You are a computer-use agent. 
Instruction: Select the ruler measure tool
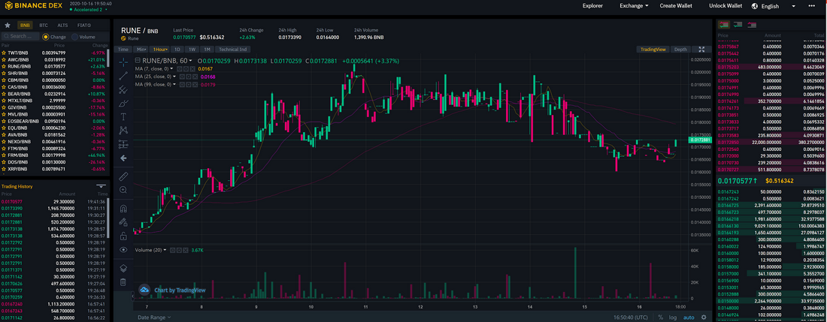pos(123,175)
